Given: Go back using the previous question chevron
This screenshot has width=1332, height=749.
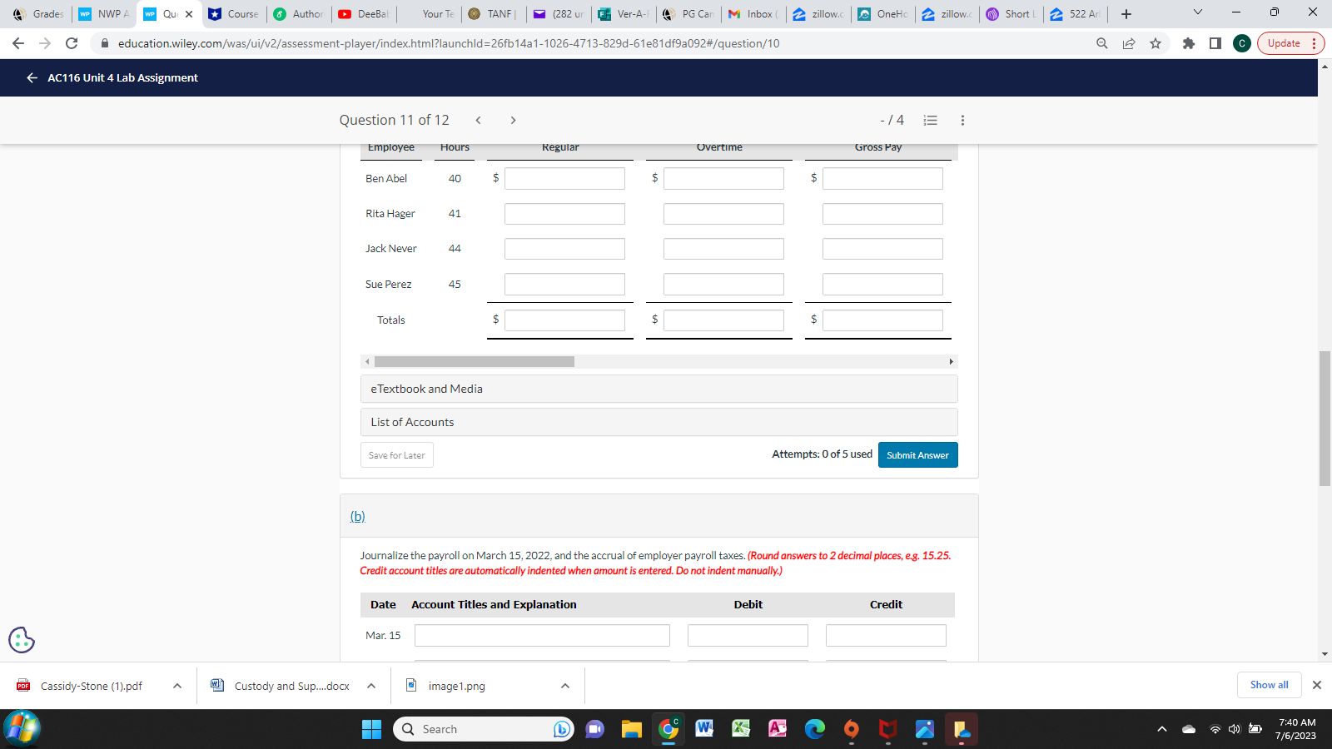Looking at the screenshot, I should 478,120.
